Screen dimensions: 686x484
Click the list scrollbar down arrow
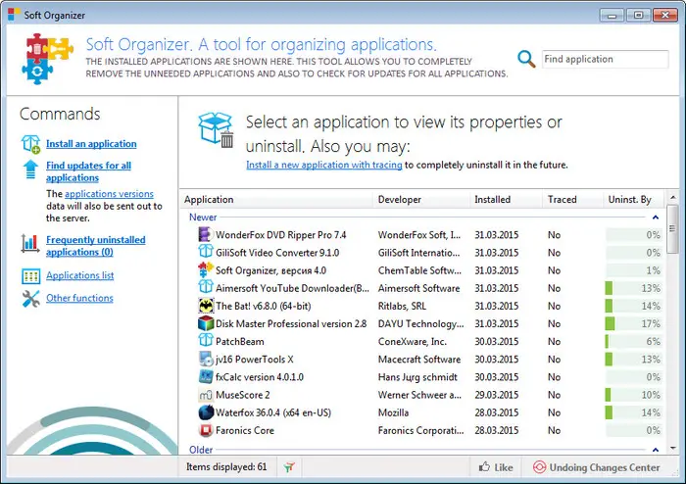[673, 448]
